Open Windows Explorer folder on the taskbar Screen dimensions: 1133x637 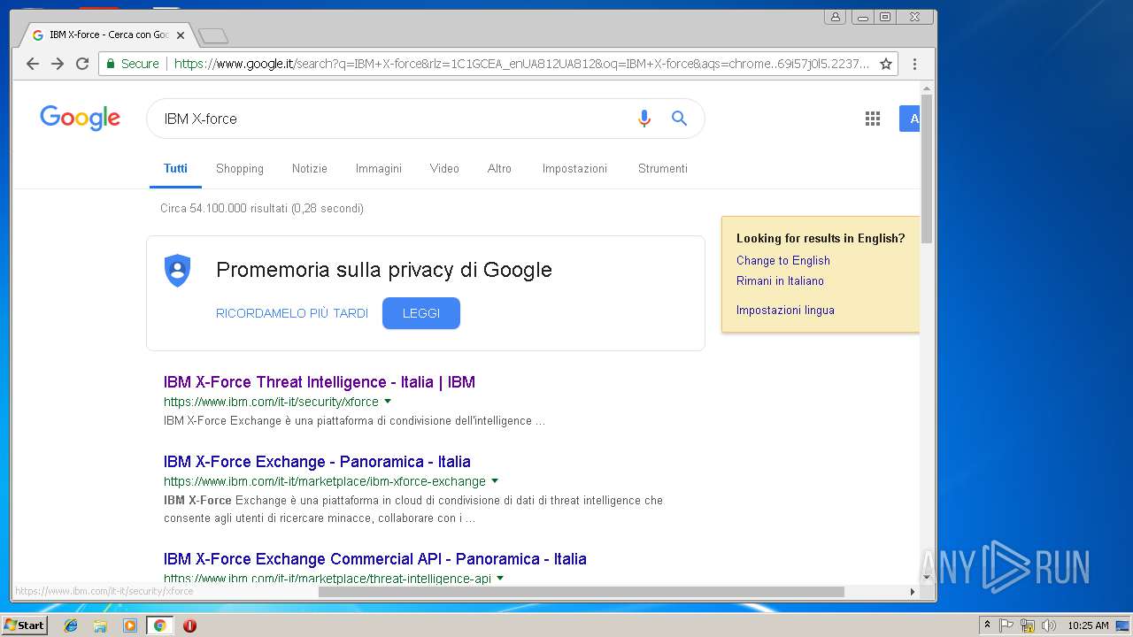tap(100, 625)
